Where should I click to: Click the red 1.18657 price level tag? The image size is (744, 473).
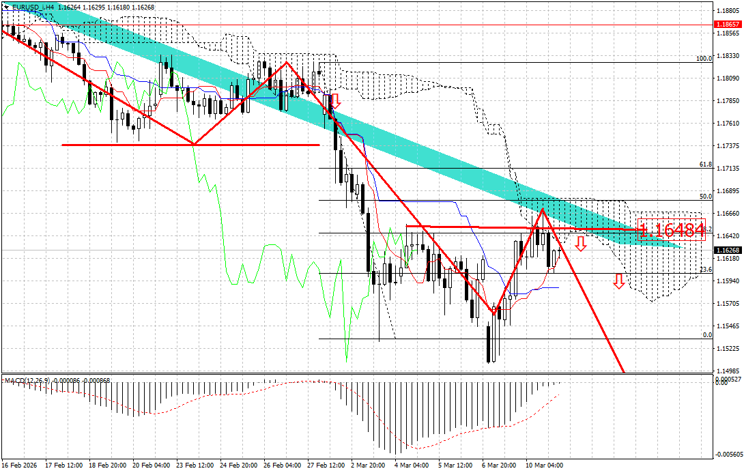[728, 24]
